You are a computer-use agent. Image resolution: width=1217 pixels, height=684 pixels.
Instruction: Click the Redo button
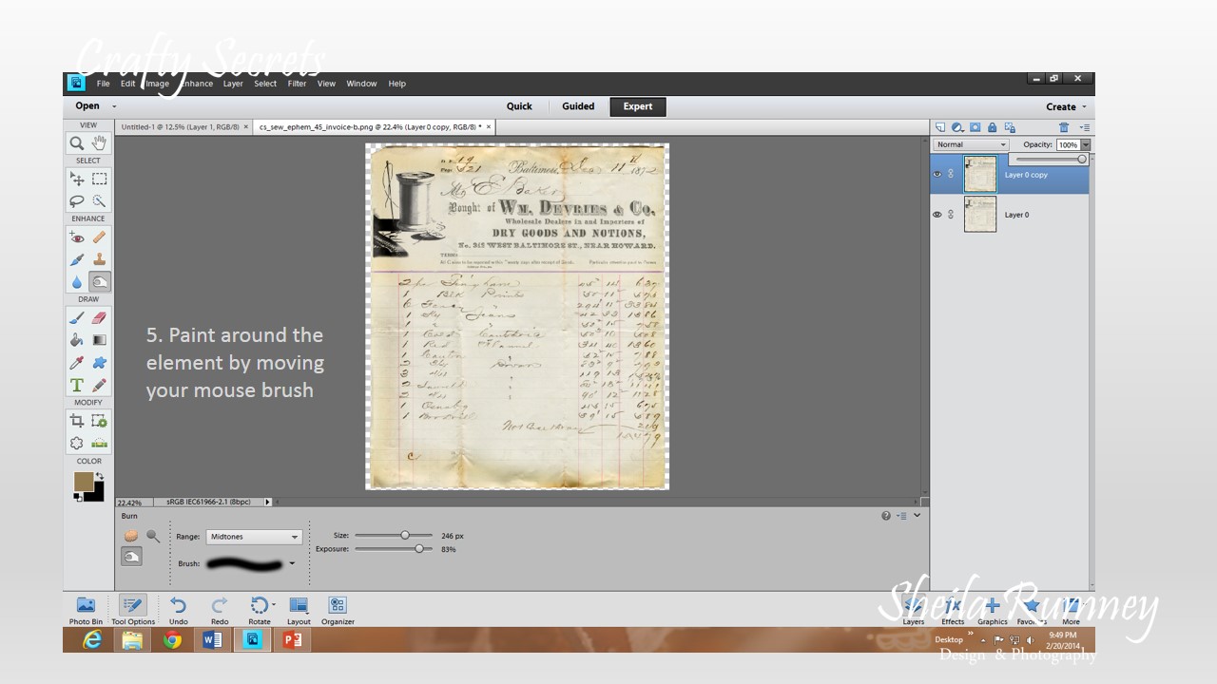click(220, 610)
